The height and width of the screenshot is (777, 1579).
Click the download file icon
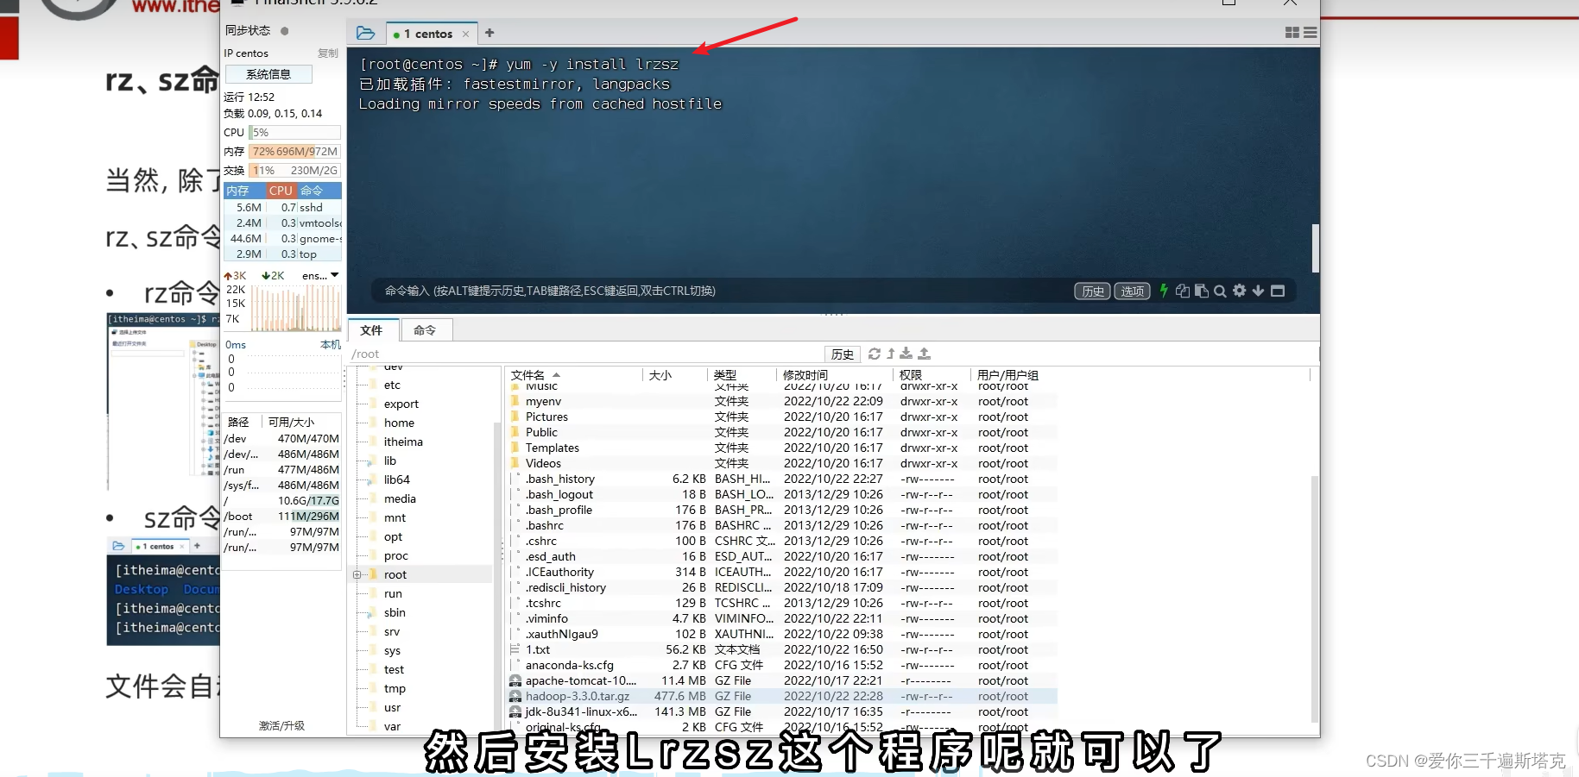[x=906, y=354]
